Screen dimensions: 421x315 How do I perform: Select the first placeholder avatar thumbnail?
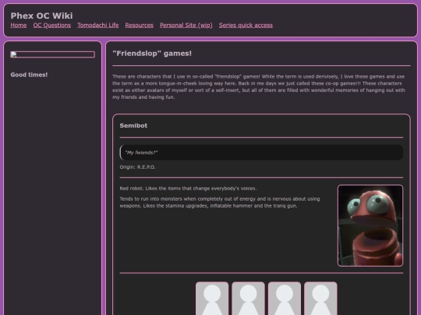[212, 299]
